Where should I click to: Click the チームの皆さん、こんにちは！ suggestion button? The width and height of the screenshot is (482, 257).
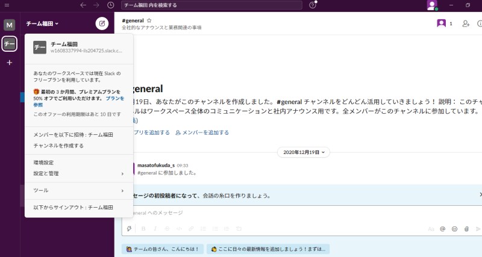coord(162,249)
